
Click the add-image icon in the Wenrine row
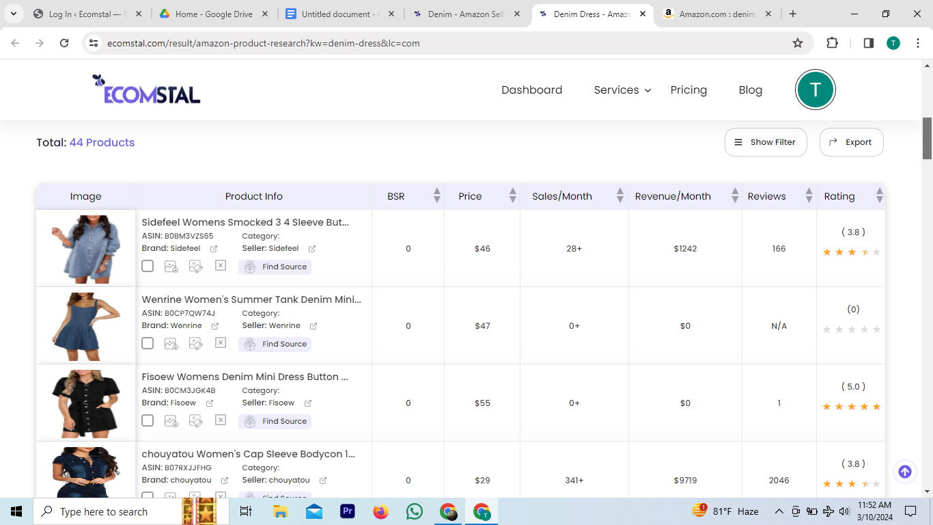tap(171, 344)
